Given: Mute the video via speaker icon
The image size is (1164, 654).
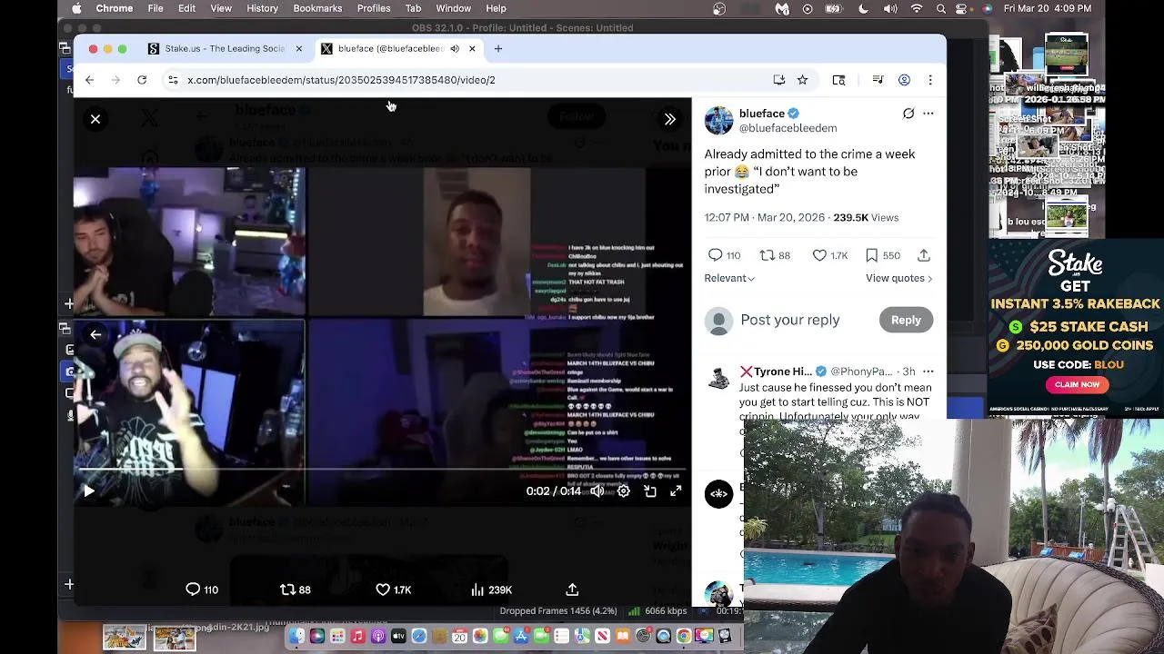Looking at the screenshot, I should (597, 491).
